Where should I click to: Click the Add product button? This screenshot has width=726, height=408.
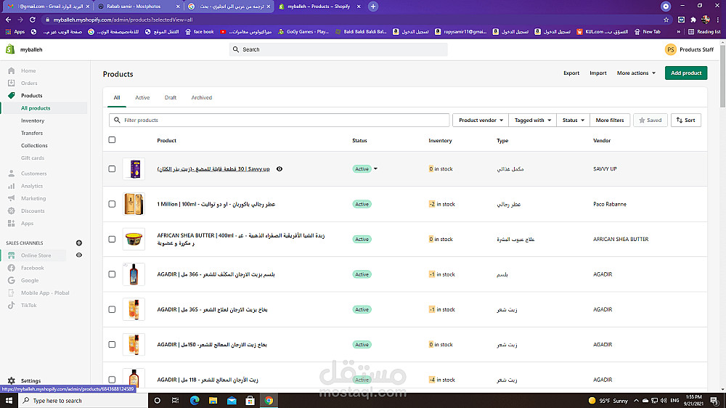[x=686, y=73]
